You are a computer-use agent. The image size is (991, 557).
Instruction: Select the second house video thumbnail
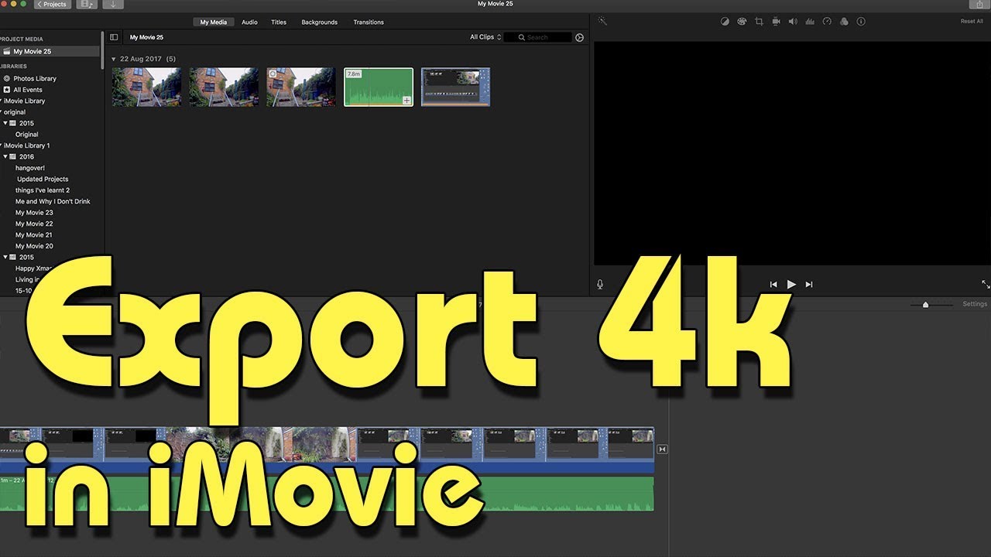tap(224, 87)
